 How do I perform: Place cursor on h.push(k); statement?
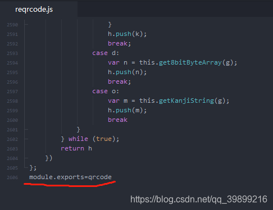point(127,34)
